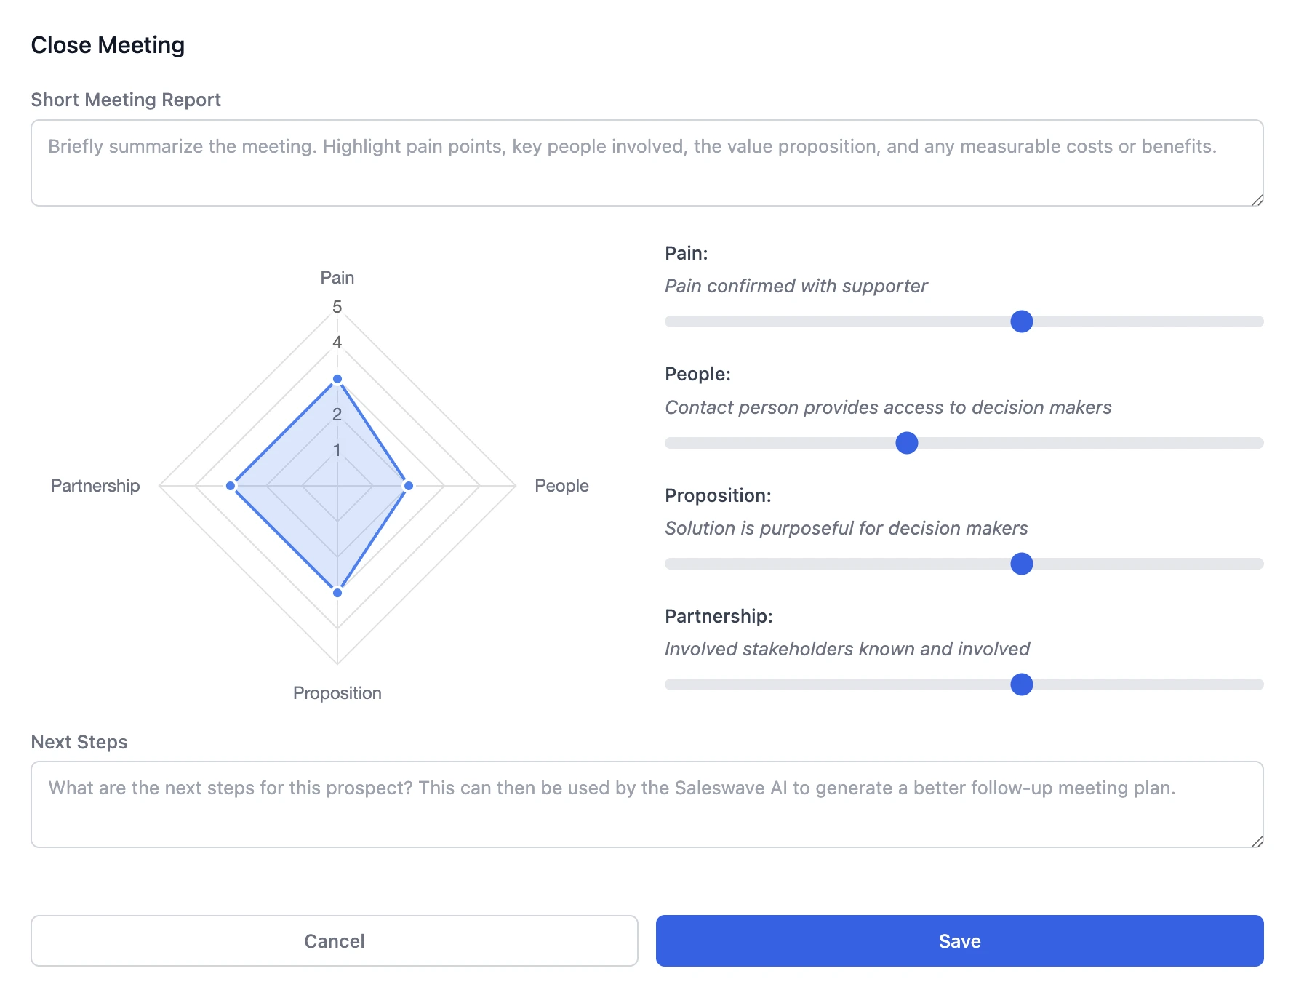Screen dimensions: 1296x995
Task: Click the text 'Pain confirmed with supporter'
Action: click(796, 286)
